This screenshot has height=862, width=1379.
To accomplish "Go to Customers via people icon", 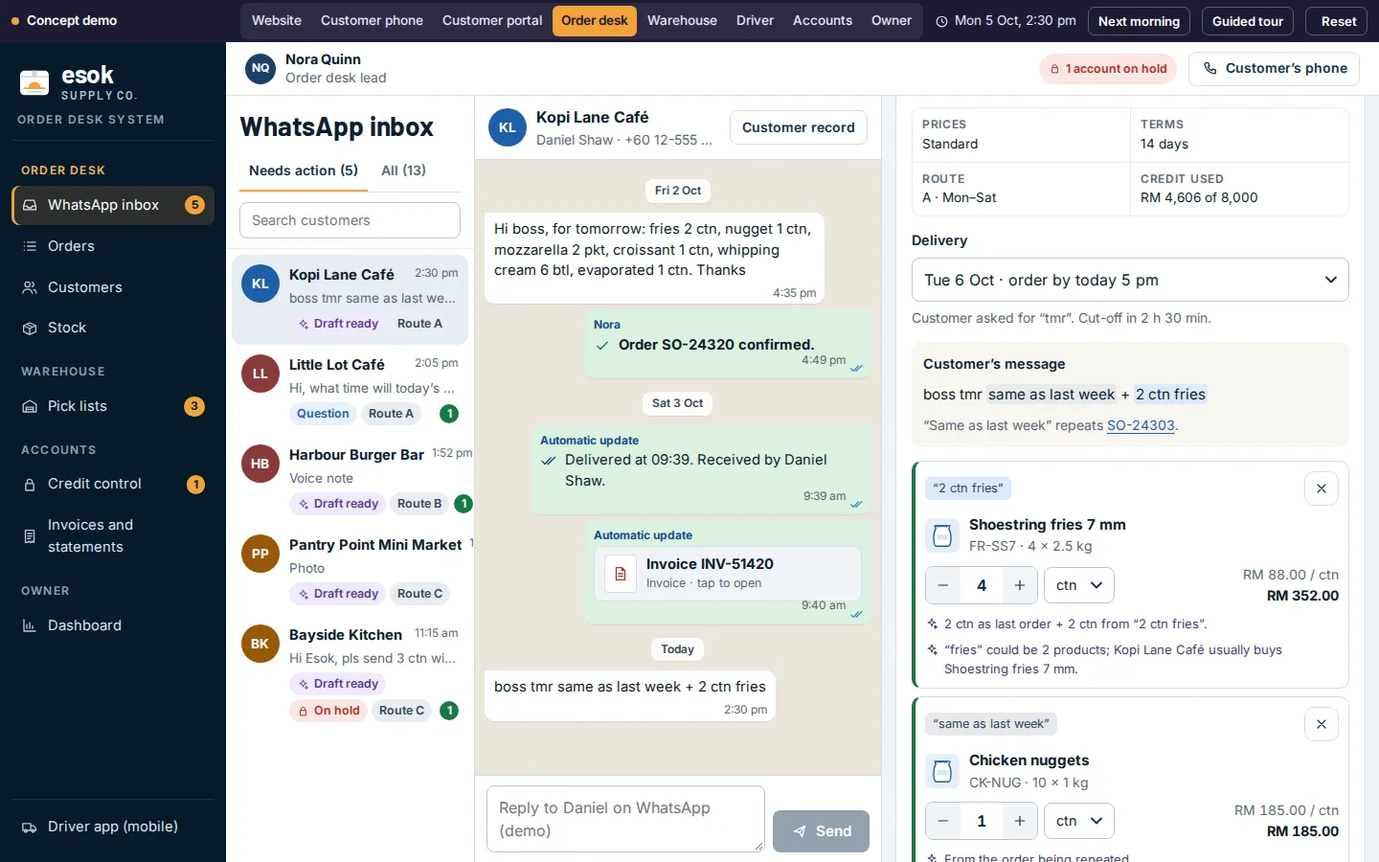I will click(x=30, y=287).
